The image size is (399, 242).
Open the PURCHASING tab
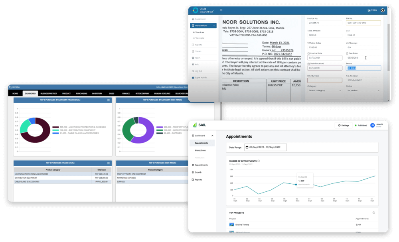point(81,94)
